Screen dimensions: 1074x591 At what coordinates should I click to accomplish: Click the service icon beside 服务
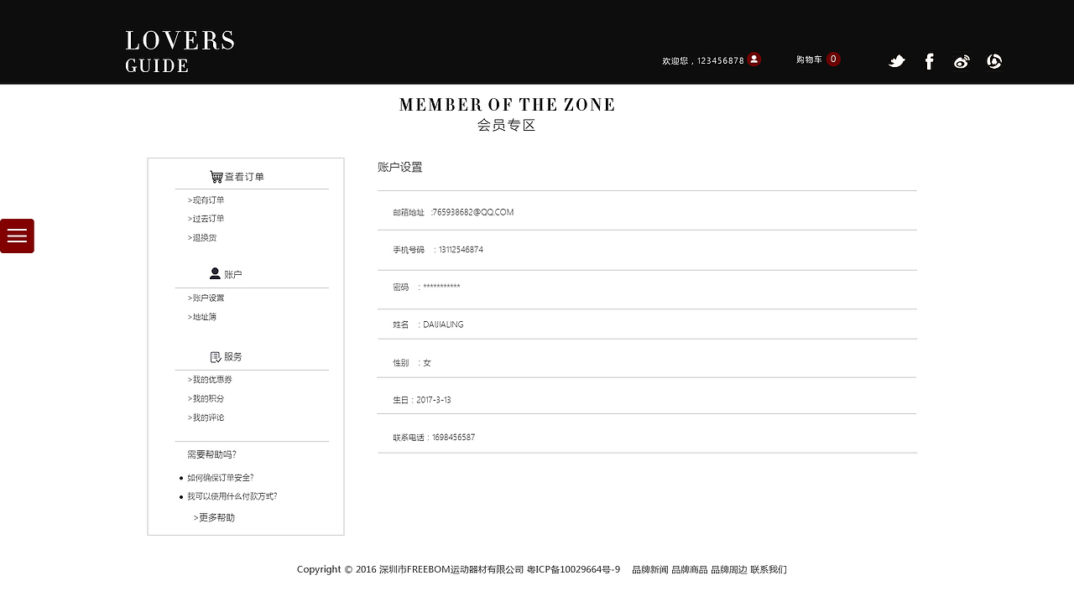[x=216, y=357]
